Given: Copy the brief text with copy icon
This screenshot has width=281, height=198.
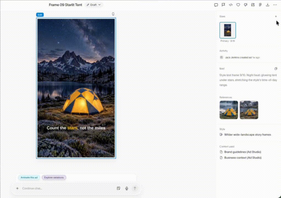Looking at the screenshot, I should [x=276, y=69].
